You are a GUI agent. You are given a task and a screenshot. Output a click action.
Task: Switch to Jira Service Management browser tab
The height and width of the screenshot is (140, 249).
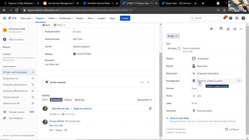tap(61, 3)
